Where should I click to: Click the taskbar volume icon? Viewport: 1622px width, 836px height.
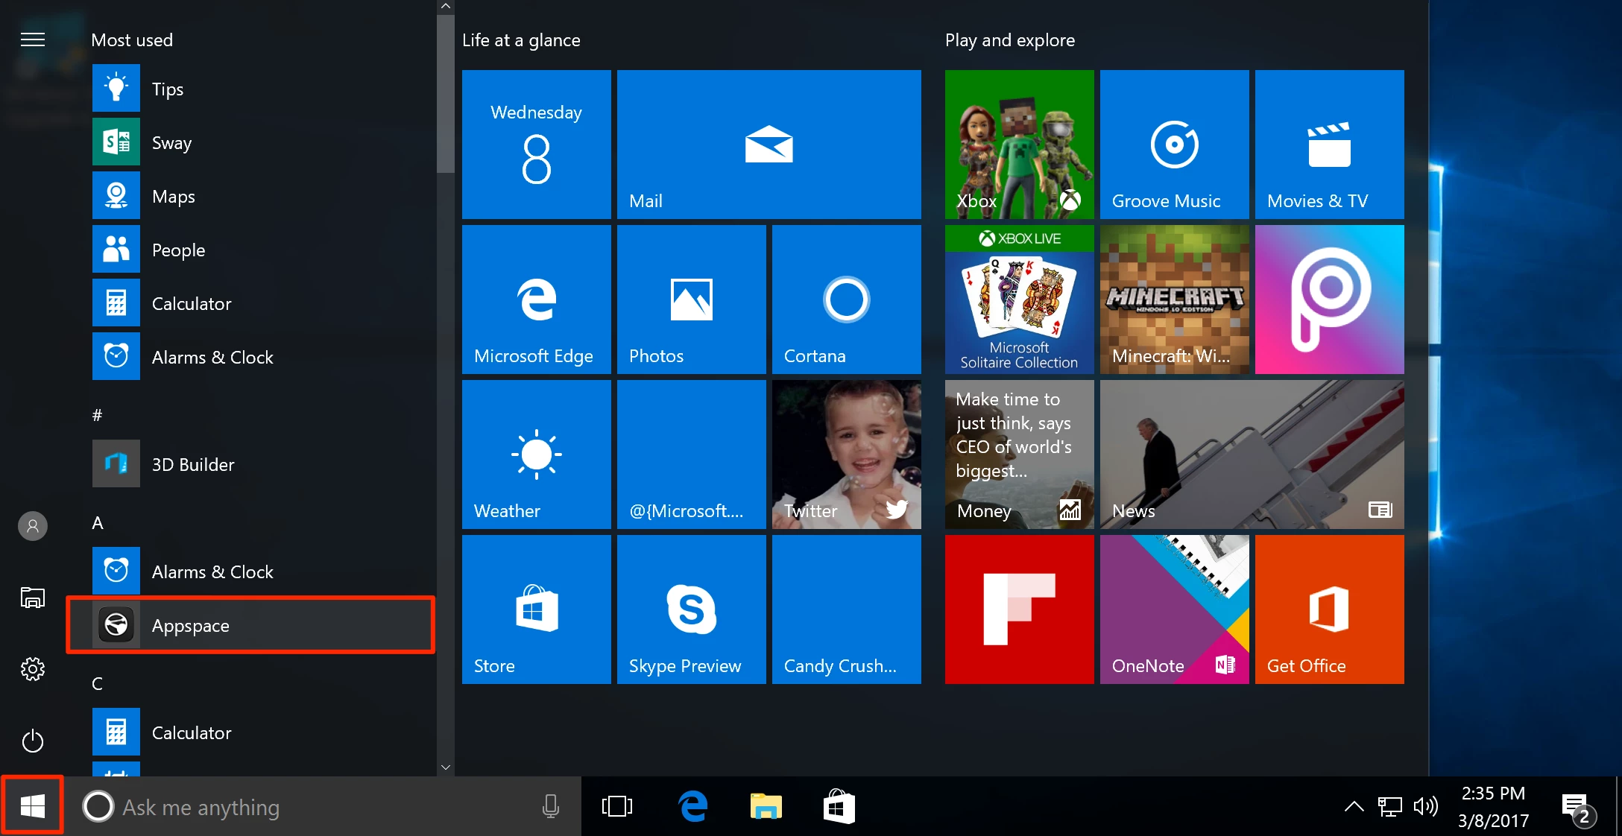1425,806
